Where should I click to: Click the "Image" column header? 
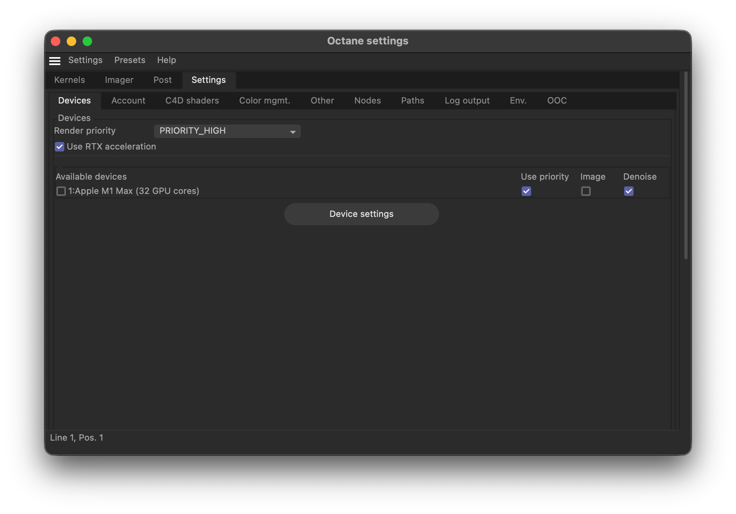593,177
